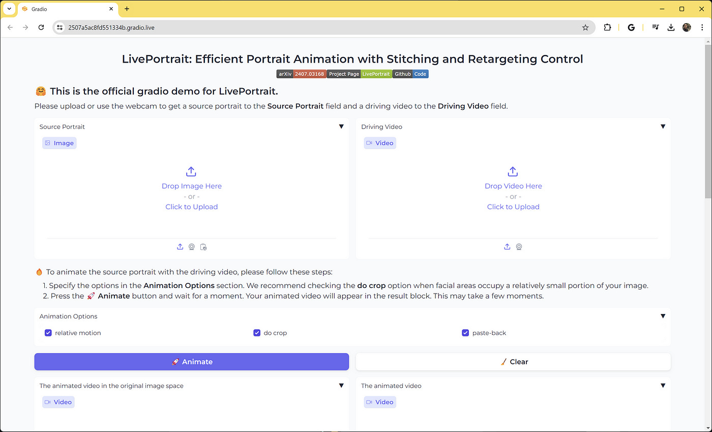The height and width of the screenshot is (432, 712).
Task: Select the webcam icon under Source Portrait
Action: pos(192,246)
